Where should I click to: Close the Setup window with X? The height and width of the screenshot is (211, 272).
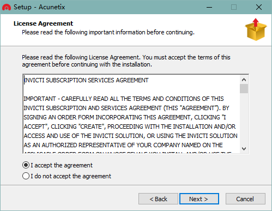tap(259, 7)
